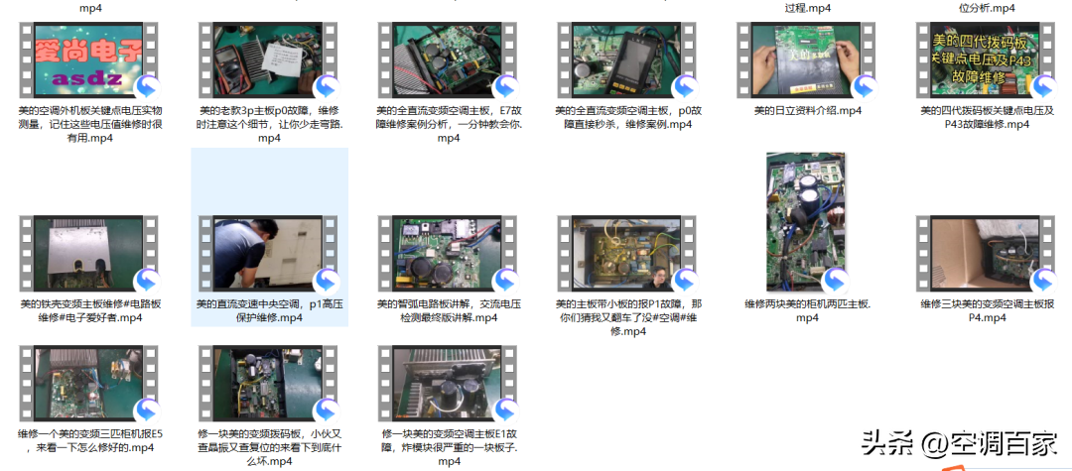Viewport: 1072px width, 471px height.
Task: Click file name 美的直流变速中央空调
Action: point(269,310)
